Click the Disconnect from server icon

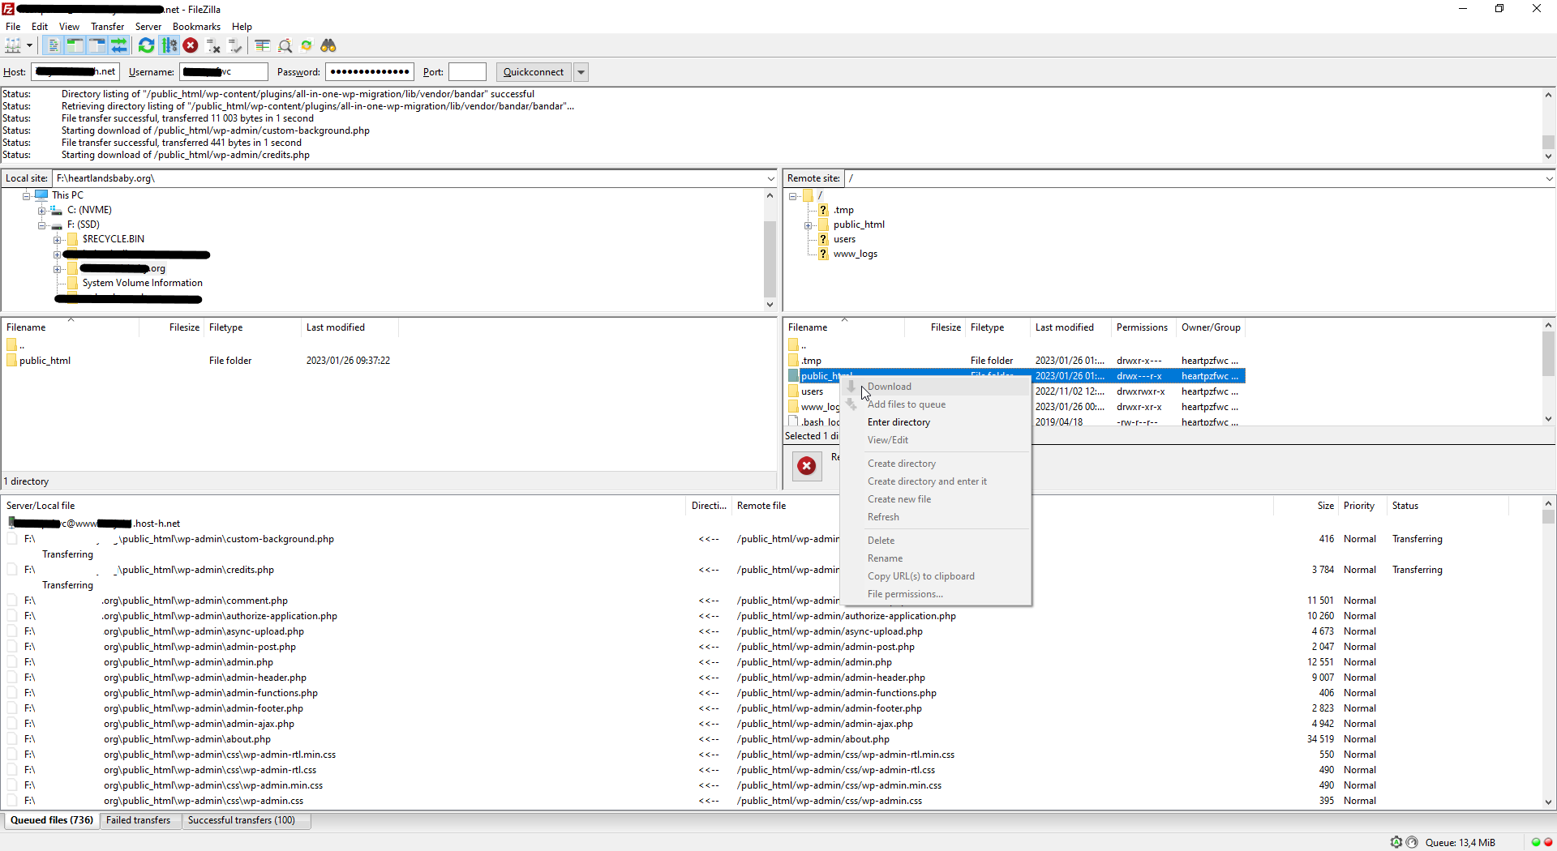(213, 46)
